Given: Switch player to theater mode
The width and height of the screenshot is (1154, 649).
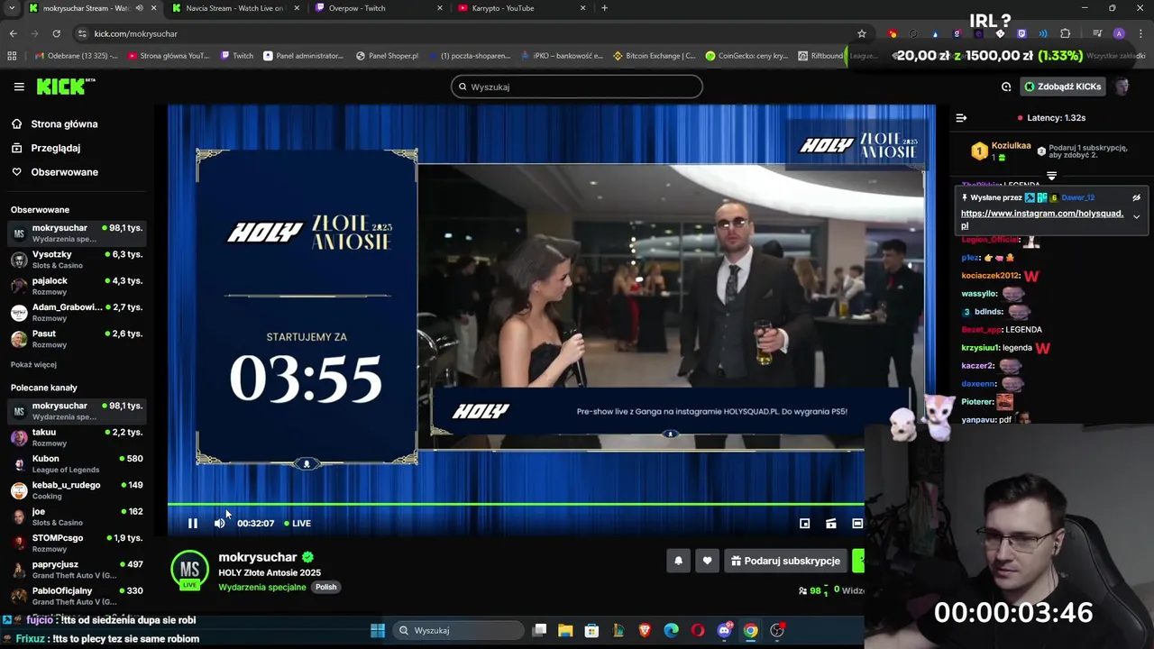Looking at the screenshot, I should (x=857, y=523).
